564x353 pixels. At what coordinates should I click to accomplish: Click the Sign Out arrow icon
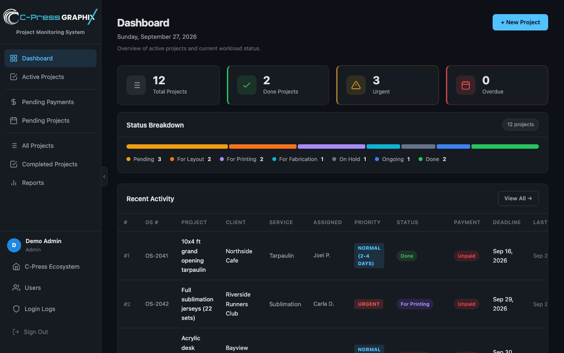coord(16,332)
